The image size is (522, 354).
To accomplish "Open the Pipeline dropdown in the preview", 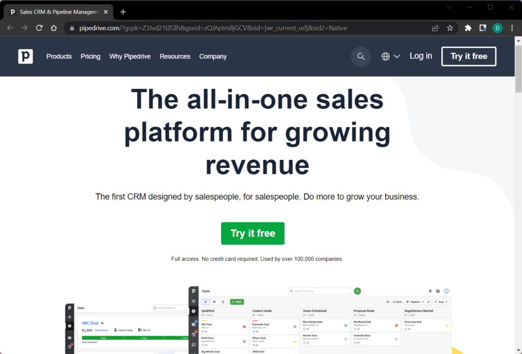I will (x=415, y=302).
